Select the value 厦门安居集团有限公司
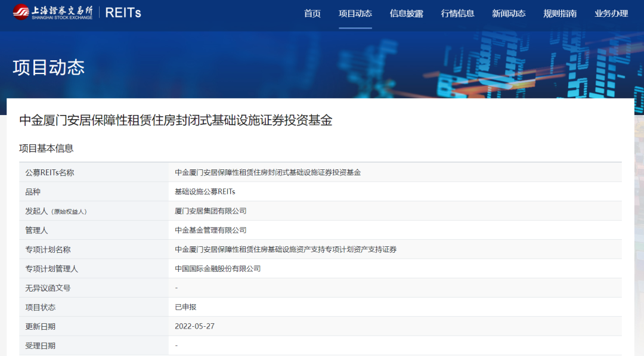644x356 pixels. click(210, 211)
